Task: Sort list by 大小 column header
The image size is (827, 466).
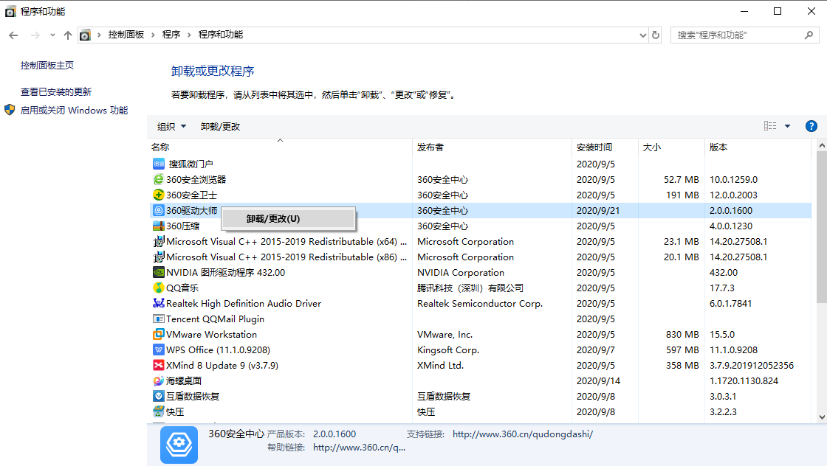Action: click(671, 147)
